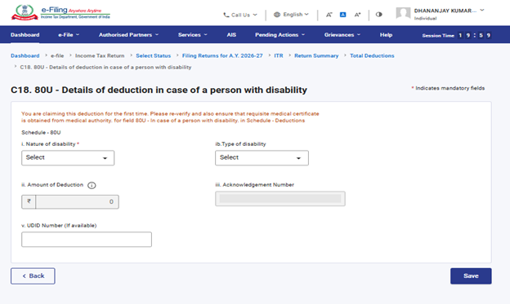The image size is (510, 304).
Task: Increase font size with A+ icon
Action: coord(357,15)
